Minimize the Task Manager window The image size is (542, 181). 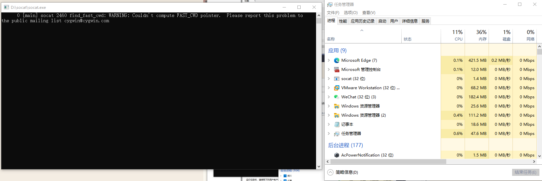coord(505,5)
